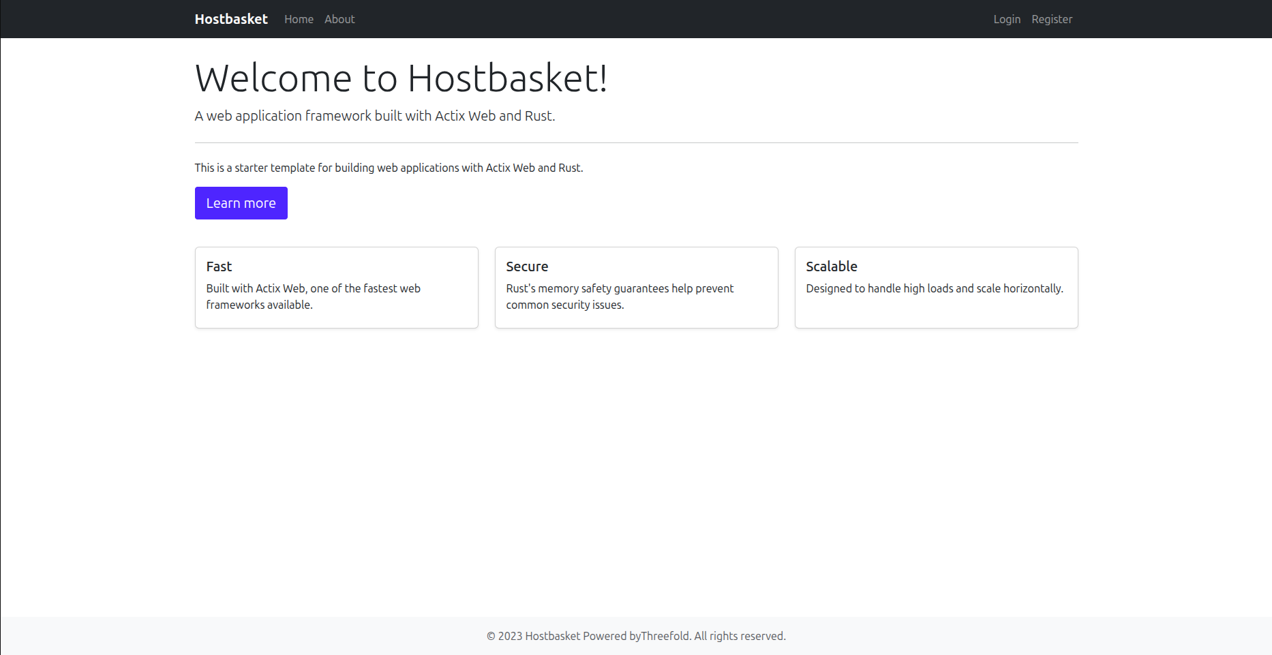Select the Fast card title

(219, 266)
